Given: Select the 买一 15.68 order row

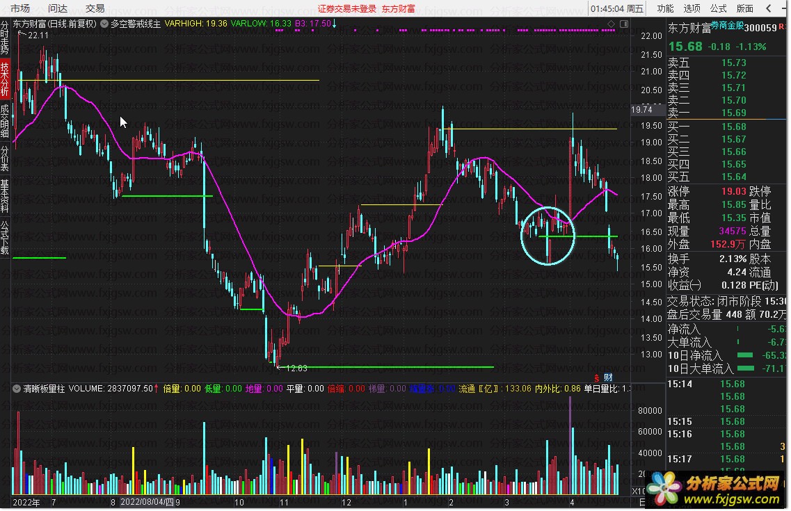Looking at the screenshot, I should 726,127.
